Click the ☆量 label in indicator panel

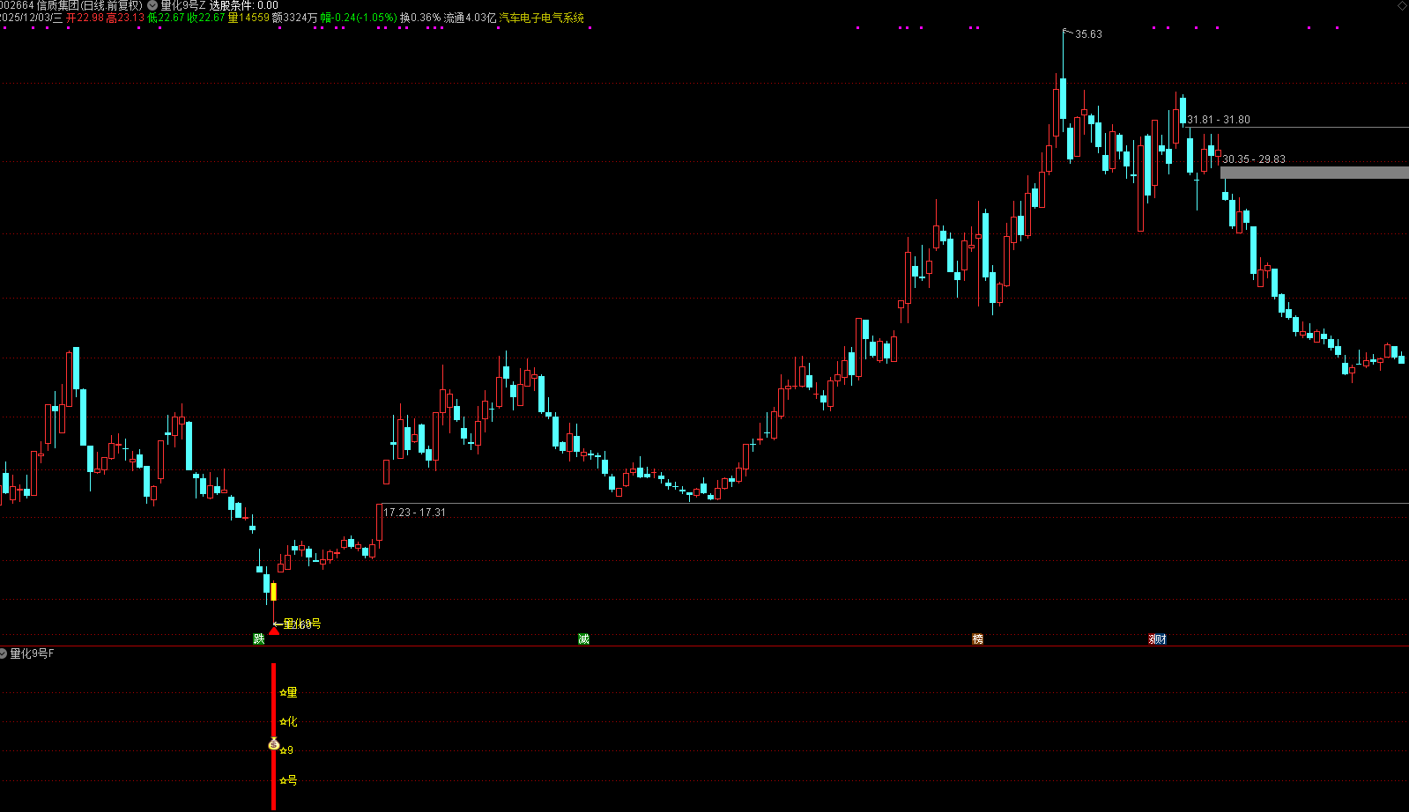tap(288, 692)
